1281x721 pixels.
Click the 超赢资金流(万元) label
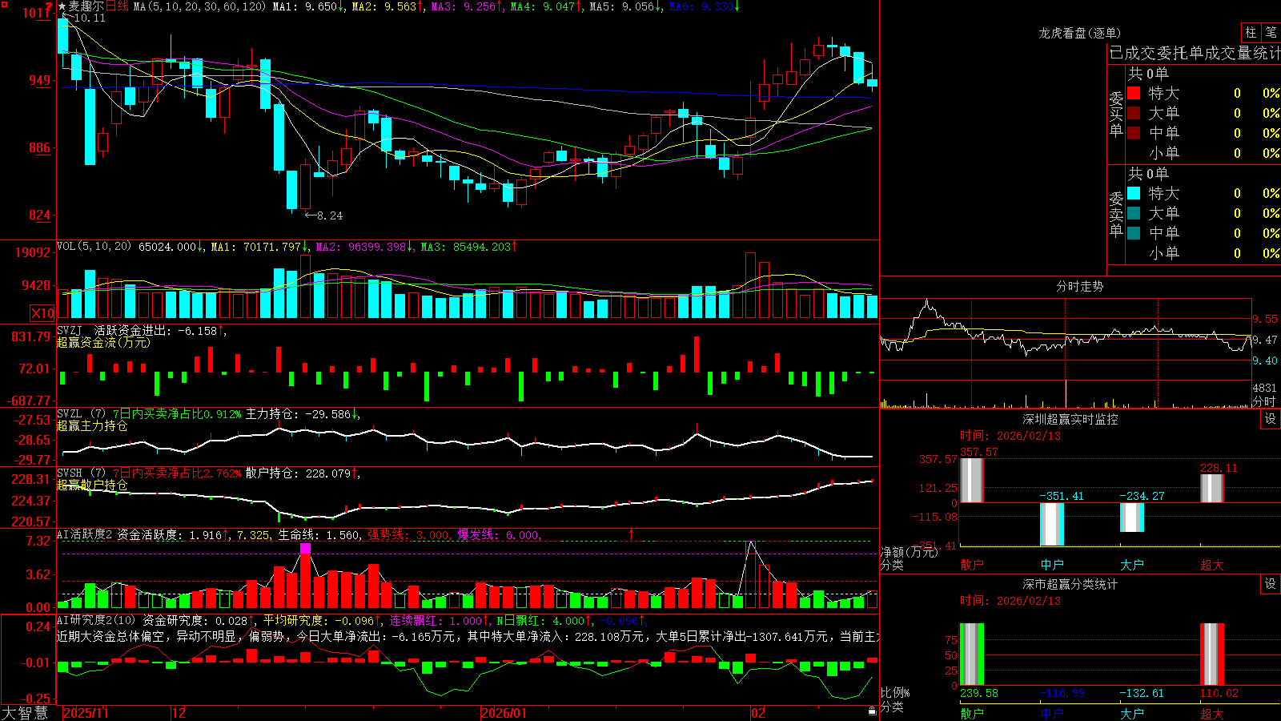coord(103,342)
